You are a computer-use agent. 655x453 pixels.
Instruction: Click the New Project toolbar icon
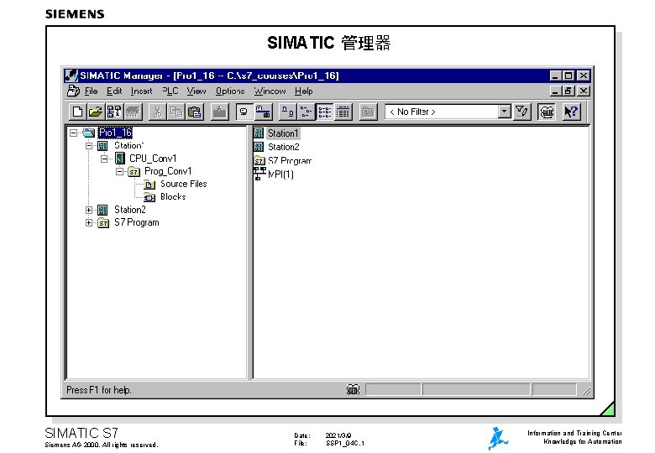click(x=77, y=112)
